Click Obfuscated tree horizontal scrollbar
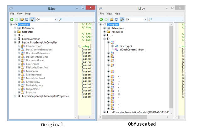 point(125,117)
